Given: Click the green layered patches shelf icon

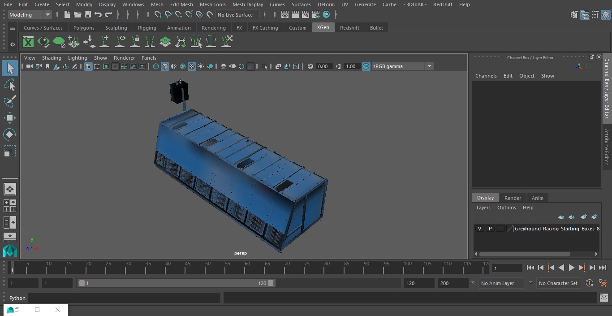Looking at the screenshot, I should pyautogui.click(x=165, y=42).
